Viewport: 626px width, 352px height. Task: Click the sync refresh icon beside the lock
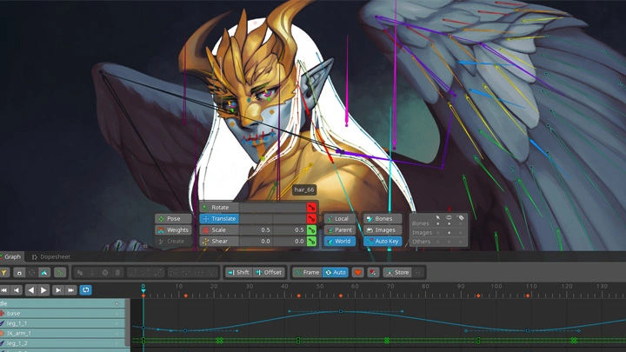click(x=31, y=273)
